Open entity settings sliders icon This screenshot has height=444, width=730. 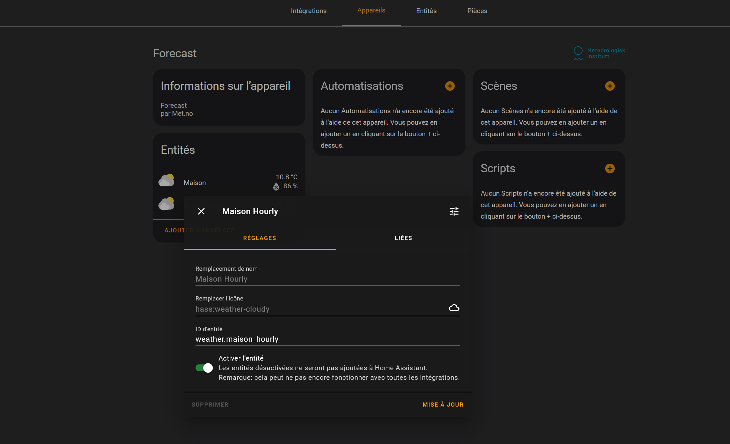(454, 211)
